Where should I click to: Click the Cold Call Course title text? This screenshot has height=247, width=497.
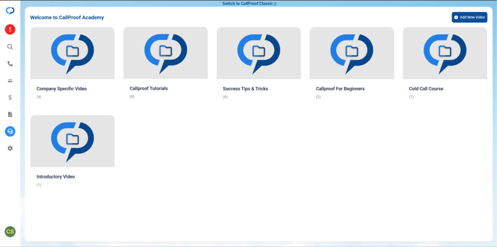tap(426, 89)
